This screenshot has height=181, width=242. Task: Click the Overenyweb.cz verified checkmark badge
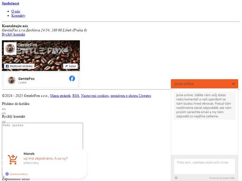(x=7, y=174)
